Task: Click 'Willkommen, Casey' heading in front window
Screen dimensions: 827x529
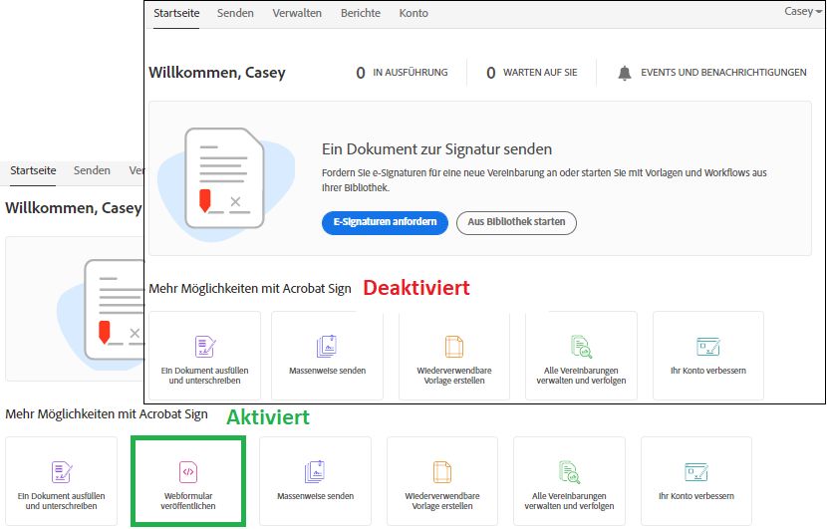Action: 217,73
